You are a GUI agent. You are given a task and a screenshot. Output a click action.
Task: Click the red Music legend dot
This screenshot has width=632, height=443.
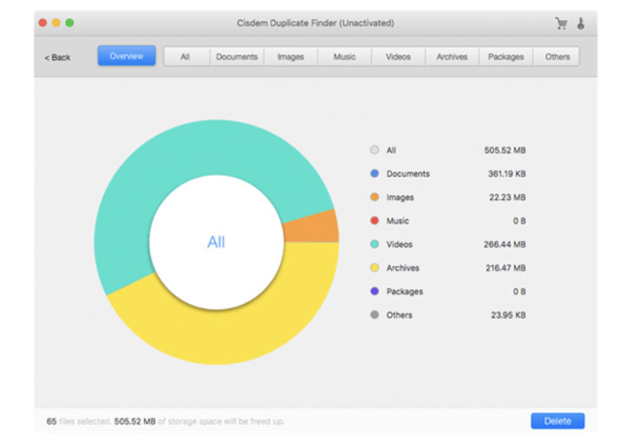pos(375,221)
